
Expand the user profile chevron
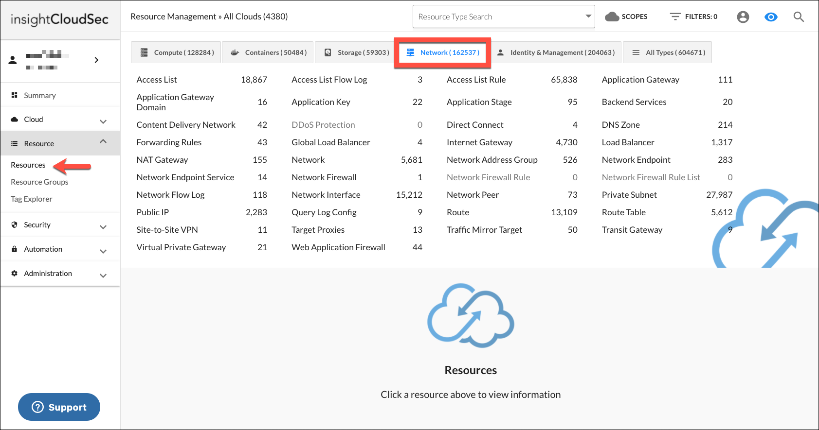(96, 60)
